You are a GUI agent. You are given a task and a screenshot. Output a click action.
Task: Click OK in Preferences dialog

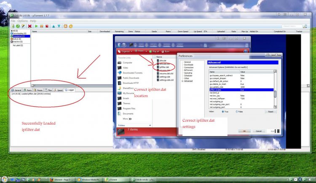click(244, 131)
